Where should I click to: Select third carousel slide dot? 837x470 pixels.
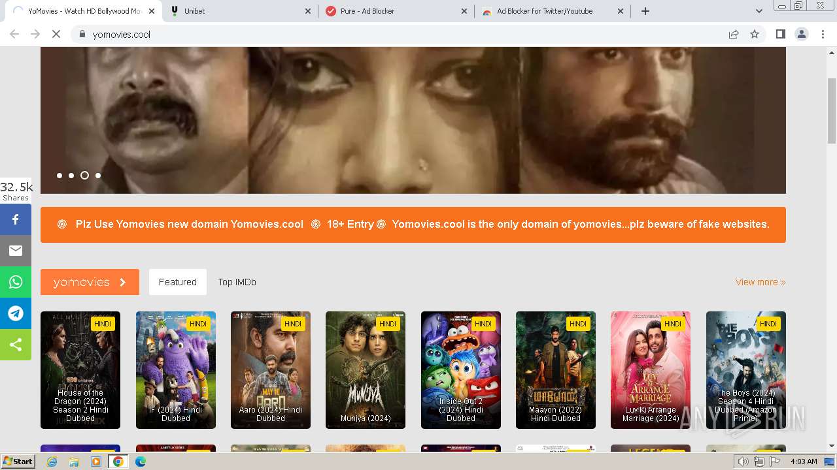point(84,176)
